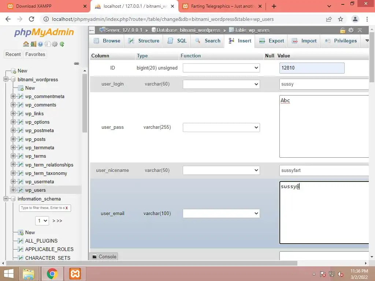Go to next page with > link
The height and width of the screenshot is (281, 375).
point(54,221)
